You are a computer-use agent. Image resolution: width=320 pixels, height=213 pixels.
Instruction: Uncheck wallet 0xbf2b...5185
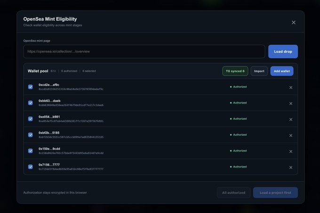click(31, 135)
